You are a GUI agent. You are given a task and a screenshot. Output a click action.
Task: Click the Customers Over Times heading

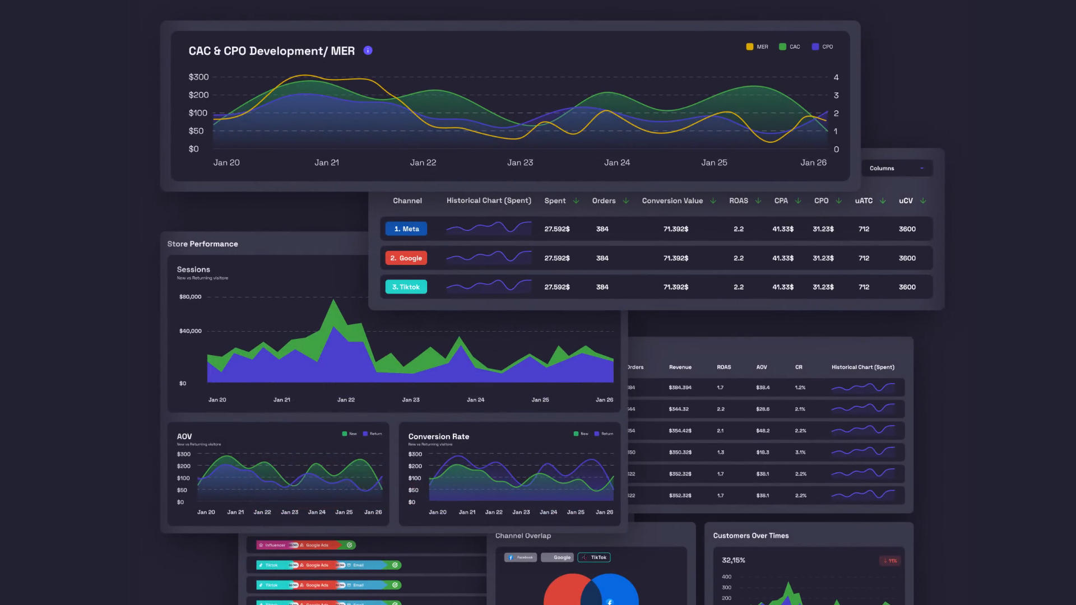tap(751, 536)
